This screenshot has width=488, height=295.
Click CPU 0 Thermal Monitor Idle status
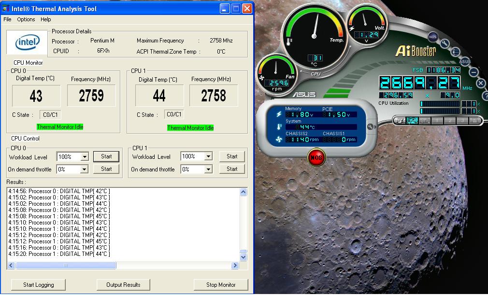pos(60,127)
